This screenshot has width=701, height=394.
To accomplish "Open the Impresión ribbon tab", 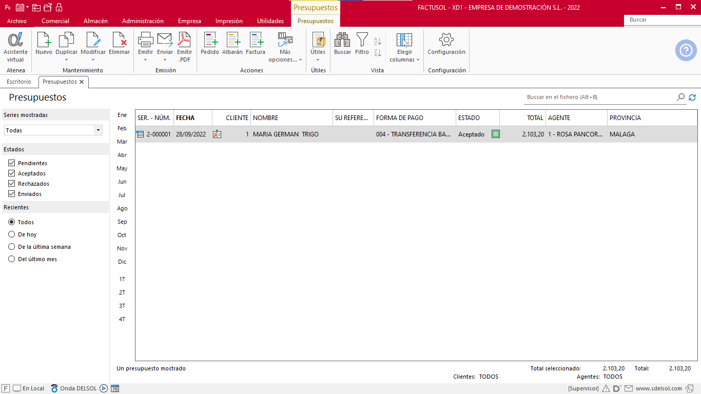I will pos(229,21).
